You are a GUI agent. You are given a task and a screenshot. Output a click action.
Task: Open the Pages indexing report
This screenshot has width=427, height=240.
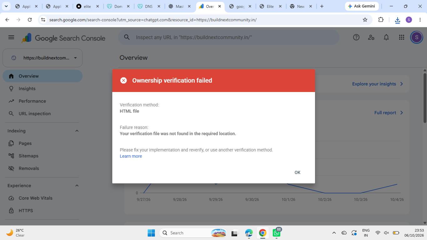(x=43, y=143)
